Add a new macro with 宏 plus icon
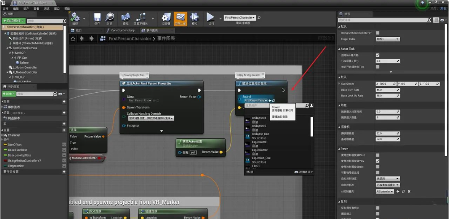This screenshot has width=449, height=219. [x=64, y=124]
